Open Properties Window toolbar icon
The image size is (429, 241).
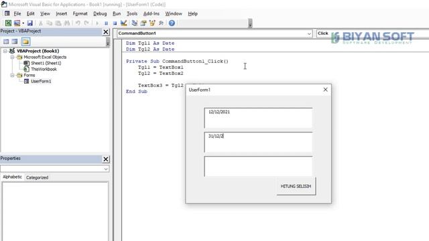click(x=143, y=23)
